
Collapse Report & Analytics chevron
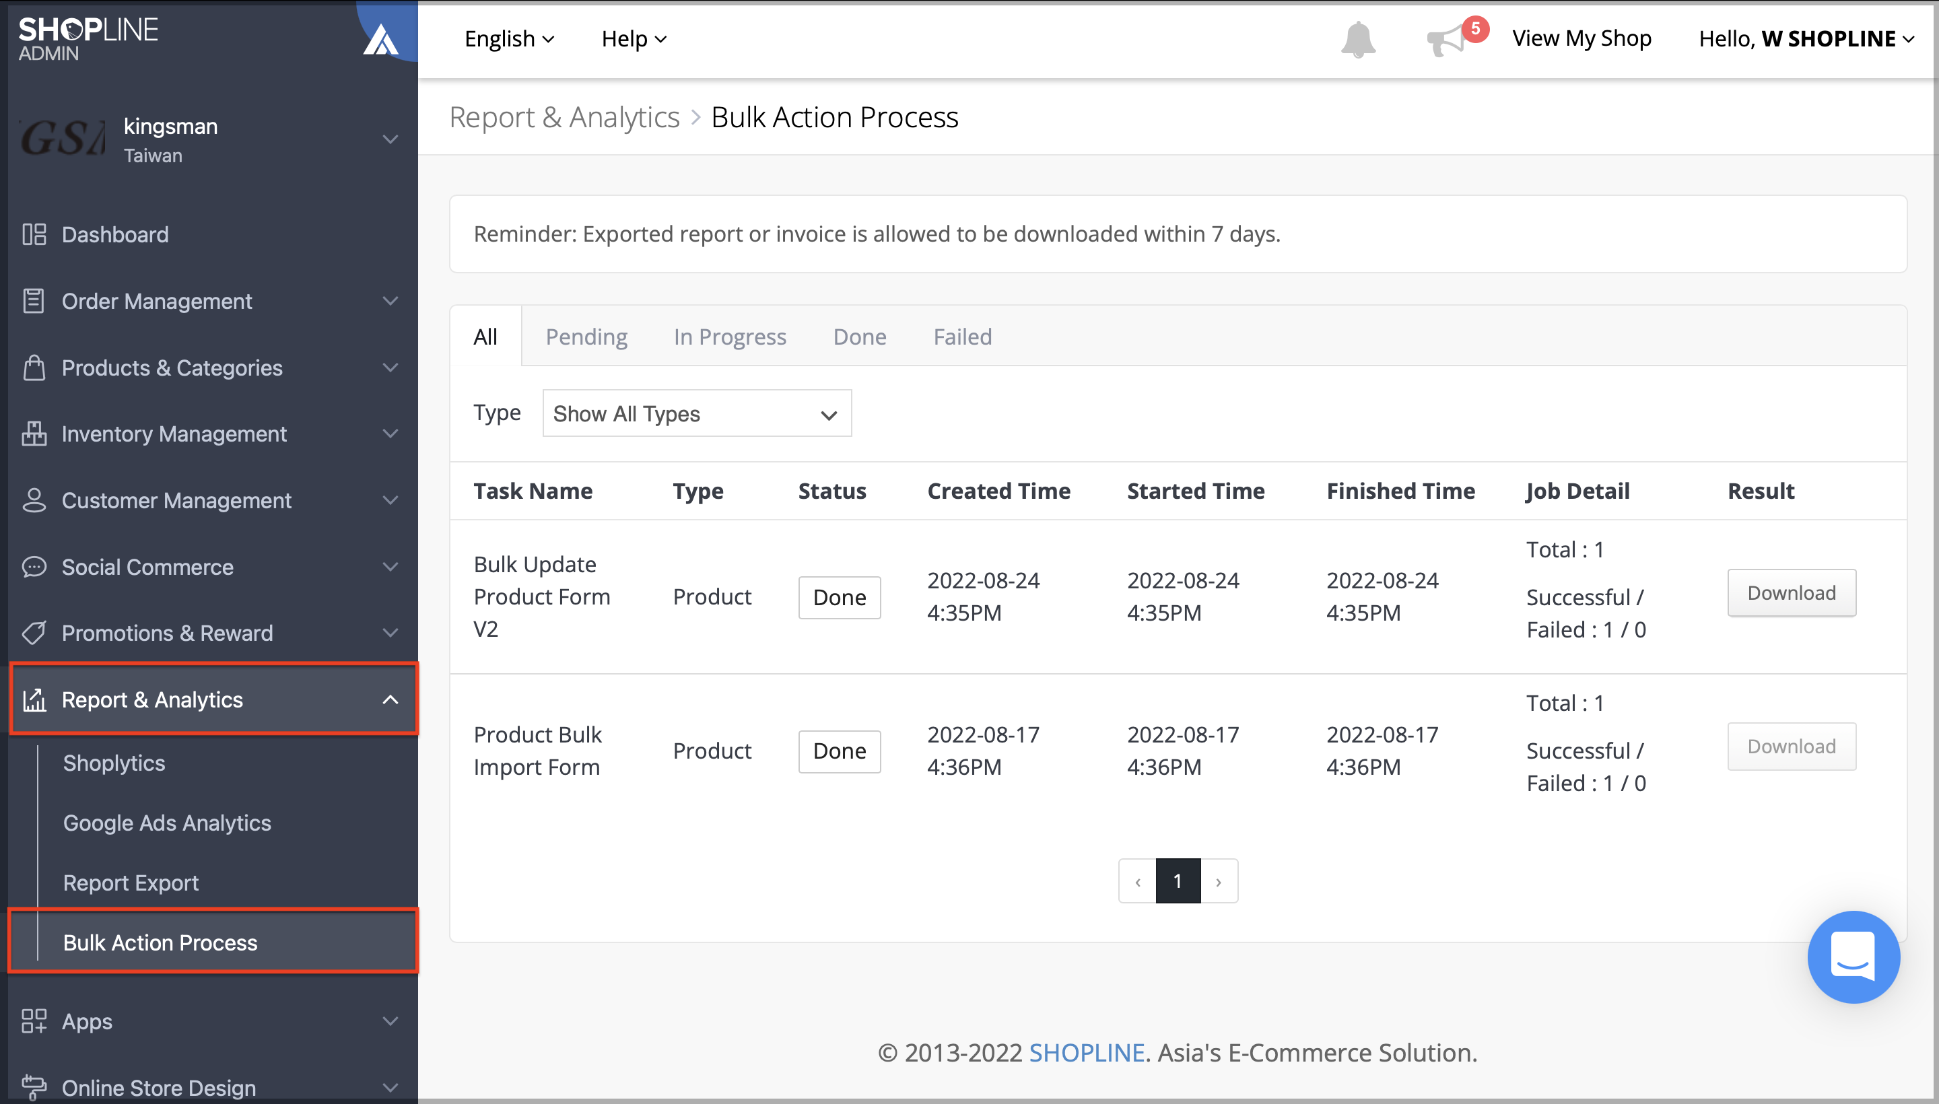(390, 700)
